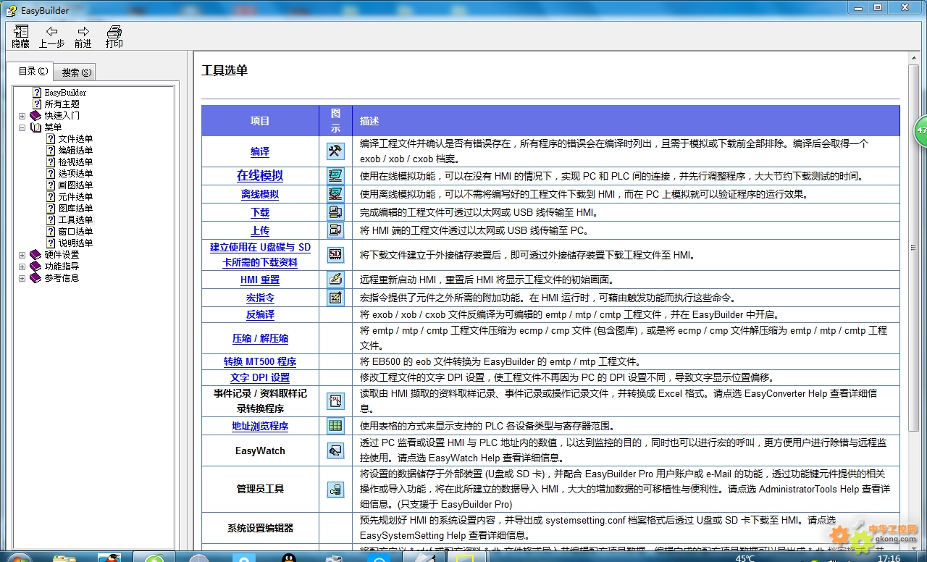
Task: Open the HMI 重置 link
Action: tap(260, 280)
